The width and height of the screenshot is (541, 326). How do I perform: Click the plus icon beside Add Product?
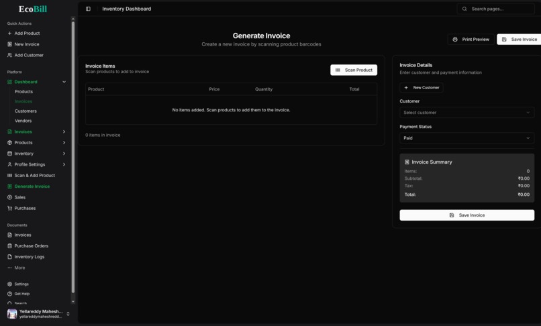[9, 33]
